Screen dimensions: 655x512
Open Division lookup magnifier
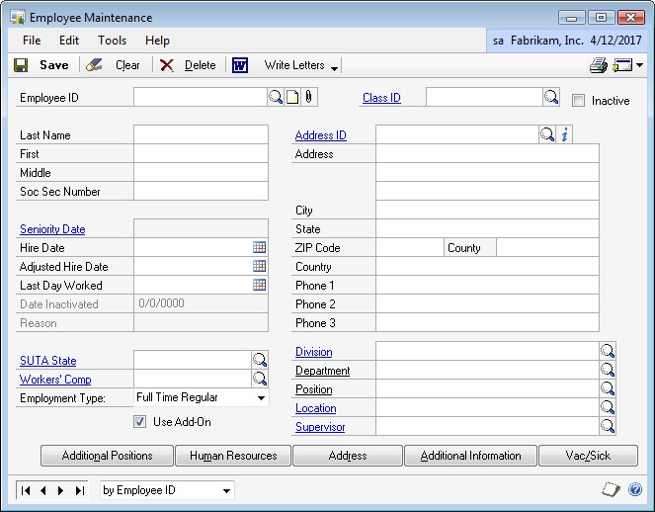(x=608, y=351)
